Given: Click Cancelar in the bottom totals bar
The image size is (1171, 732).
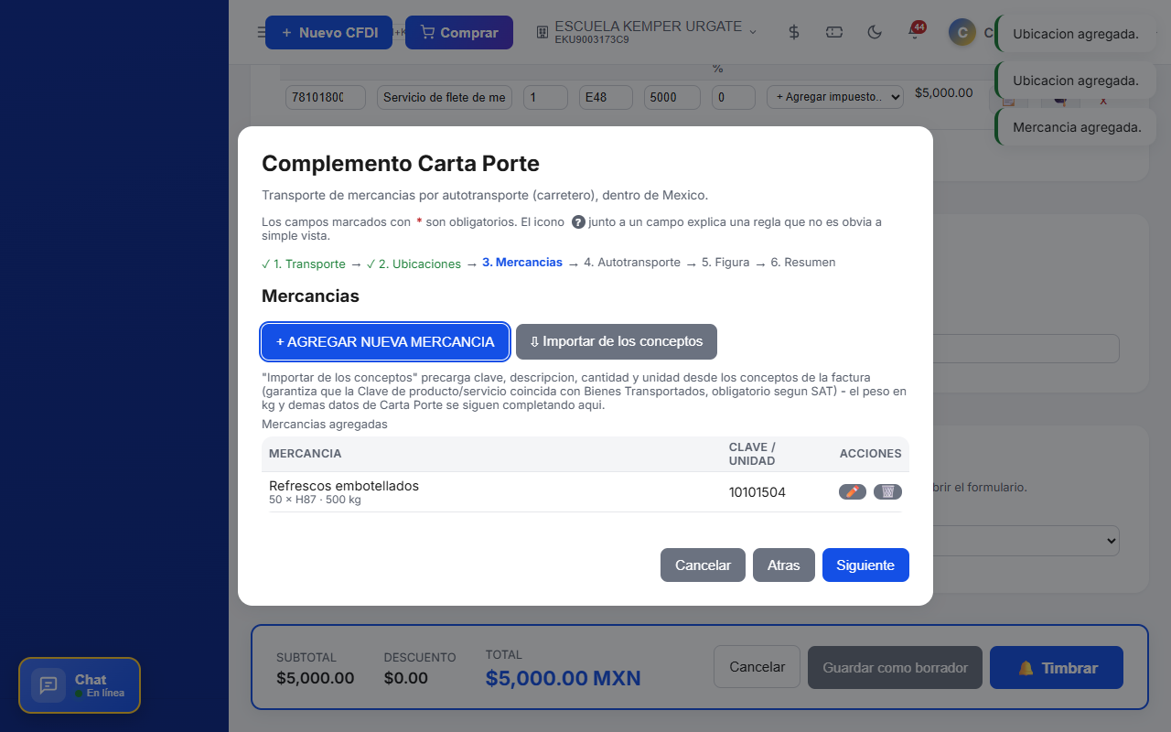Looking at the screenshot, I should (x=757, y=667).
